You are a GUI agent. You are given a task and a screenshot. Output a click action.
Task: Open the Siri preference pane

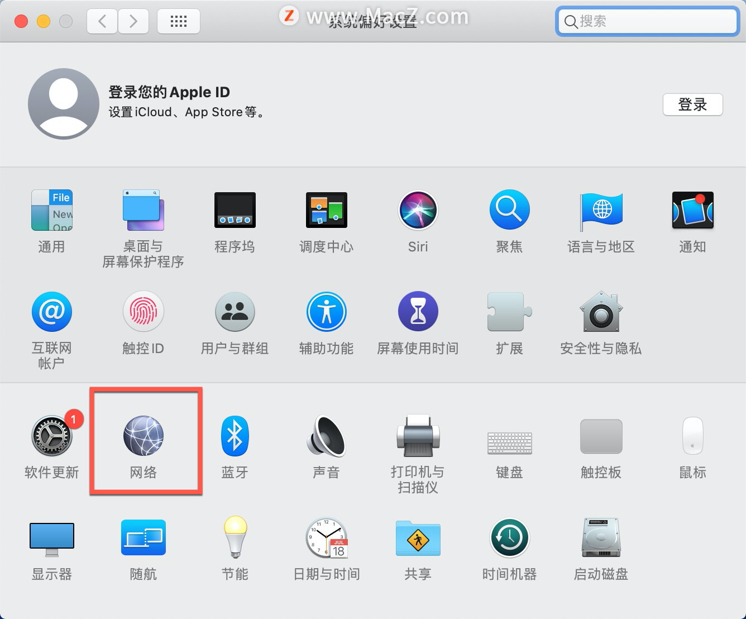click(418, 211)
